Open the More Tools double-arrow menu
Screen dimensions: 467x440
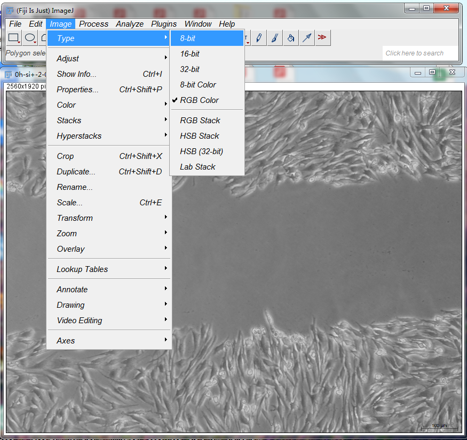click(x=322, y=38)
